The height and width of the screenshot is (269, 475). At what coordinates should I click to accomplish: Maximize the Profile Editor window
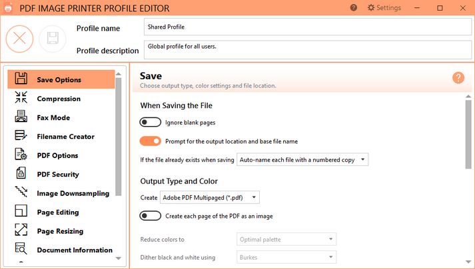point(440,8)
